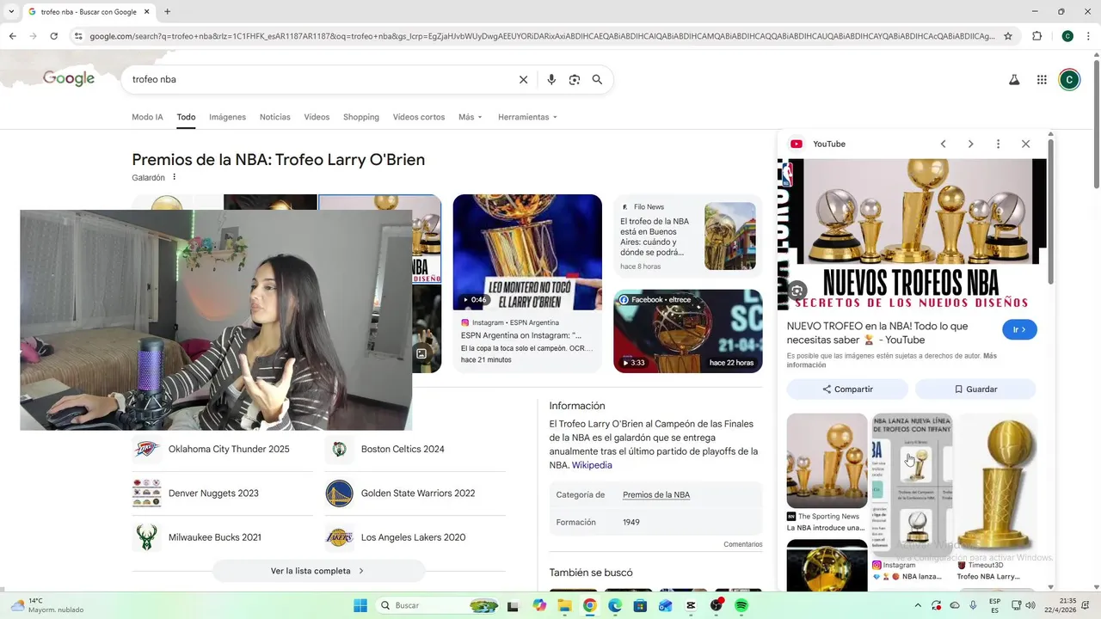Switch to Noticias tab
Viewport: 1101px width, 619px height.
point(275,117)
